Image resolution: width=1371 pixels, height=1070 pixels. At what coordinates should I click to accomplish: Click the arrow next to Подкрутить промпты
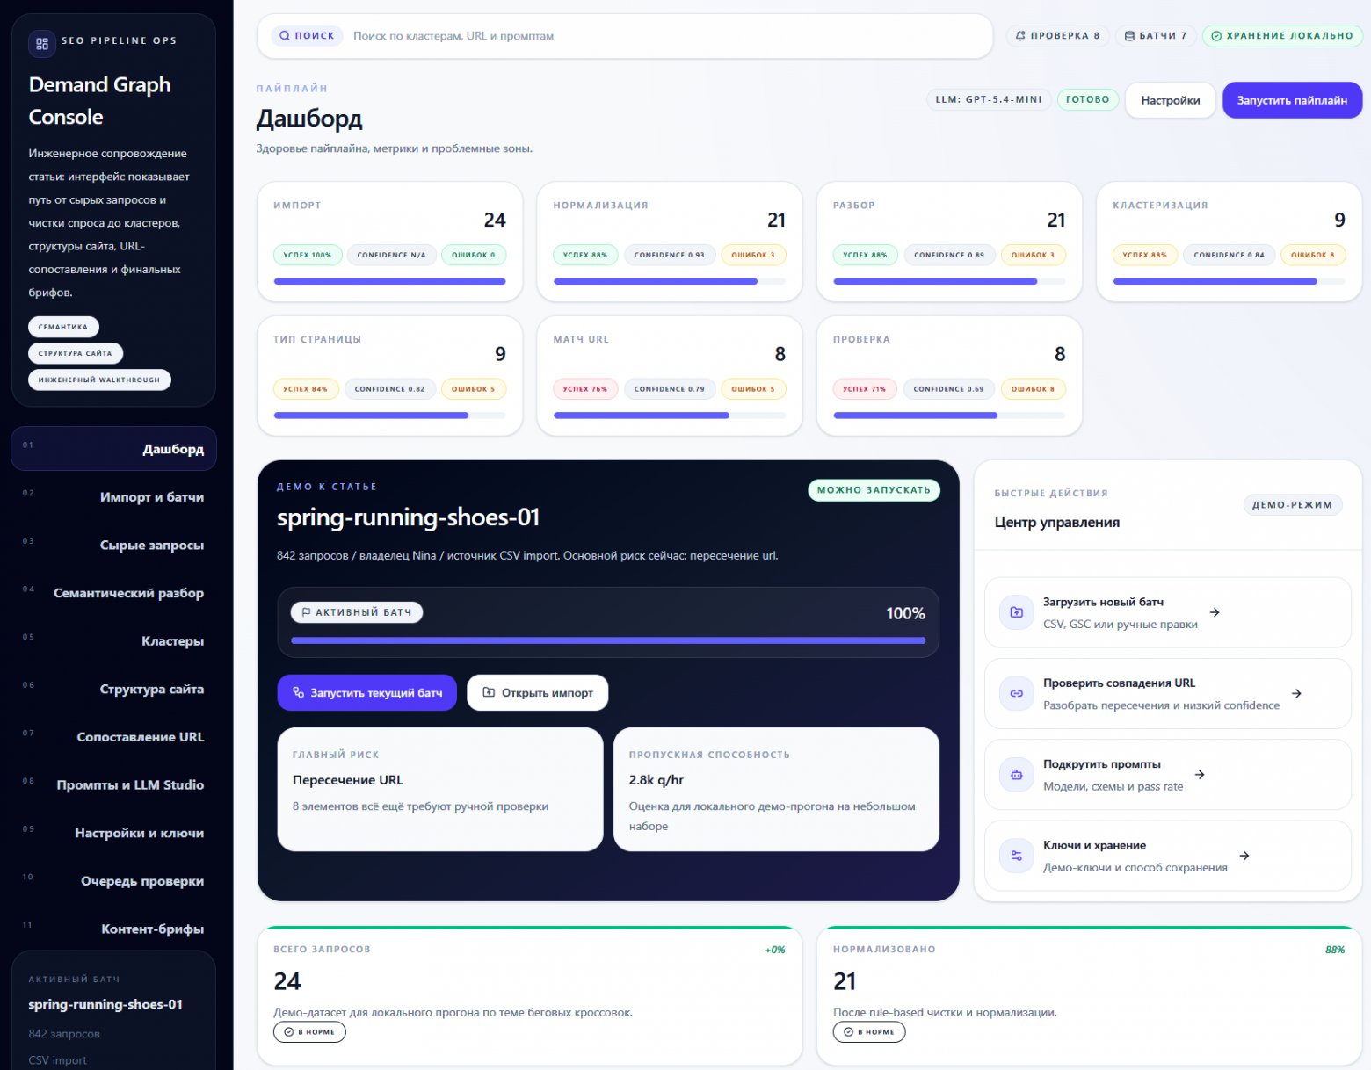(1200, 775)
